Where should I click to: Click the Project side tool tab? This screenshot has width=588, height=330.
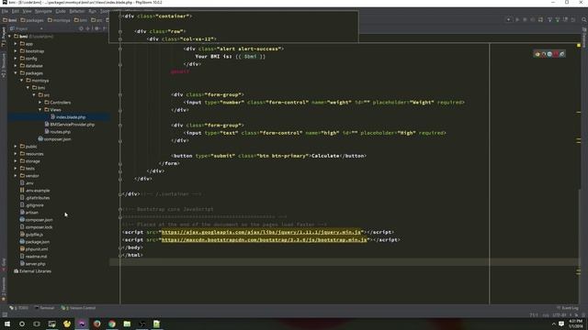pos(4,37)
